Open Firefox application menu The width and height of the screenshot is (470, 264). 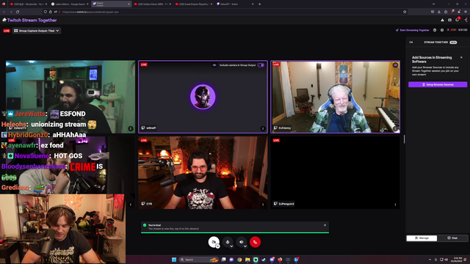(x=466, y=12)
